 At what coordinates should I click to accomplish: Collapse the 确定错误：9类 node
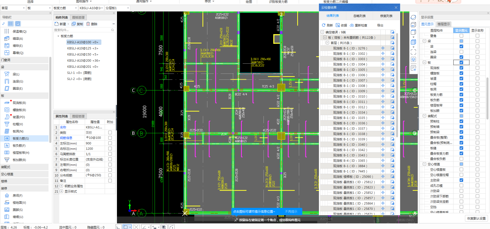(322, 32)
